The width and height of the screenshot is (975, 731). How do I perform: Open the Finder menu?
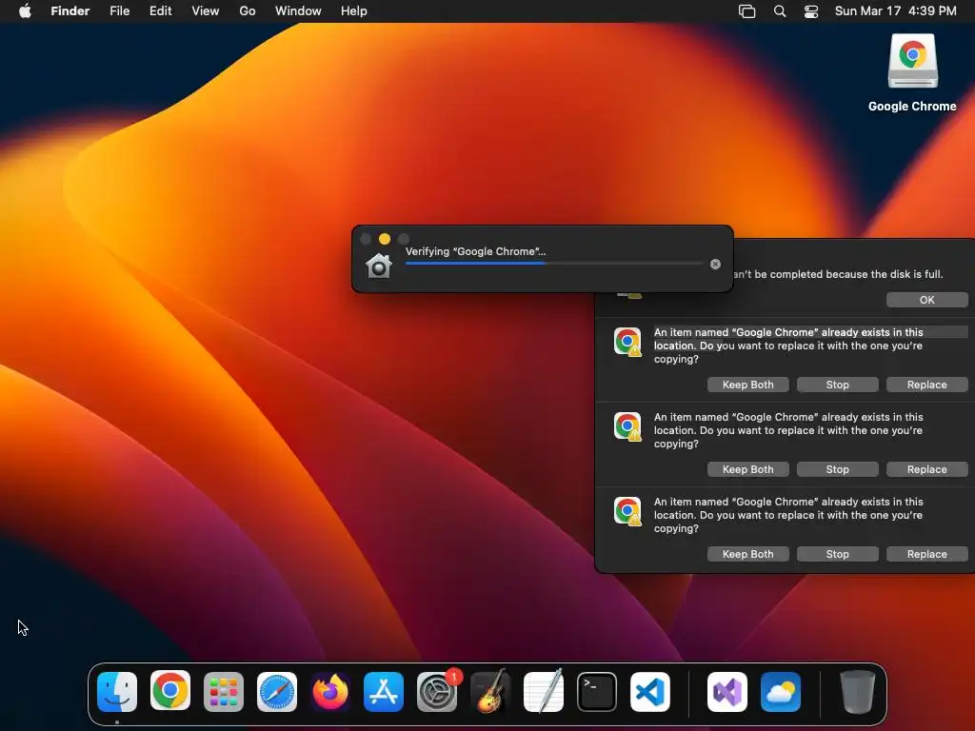pos(70,11)
